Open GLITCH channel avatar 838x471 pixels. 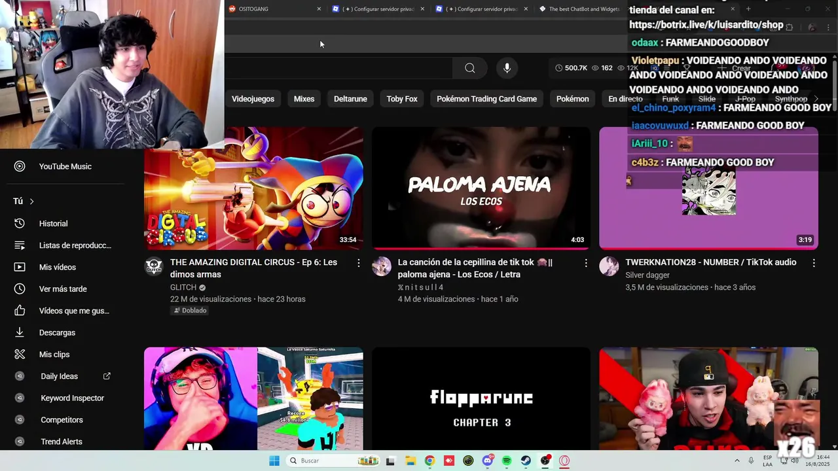click(154, 266)
